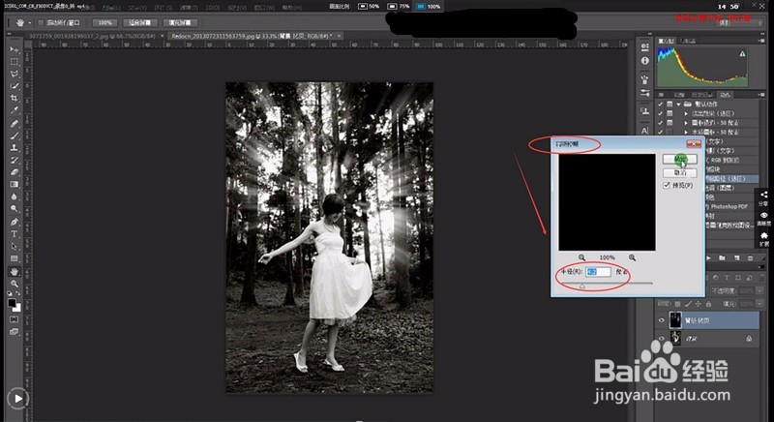The image size is (774, 422).
Task: Click the eye icon on side widget
Action: 763,215
